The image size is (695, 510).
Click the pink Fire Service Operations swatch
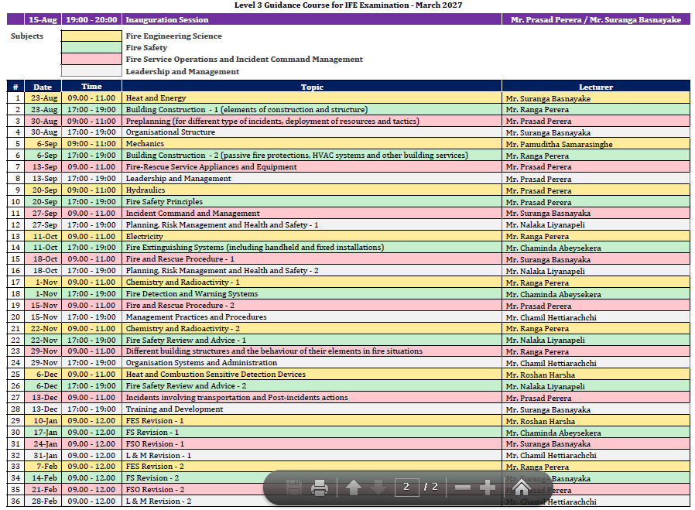pos(91,59)
